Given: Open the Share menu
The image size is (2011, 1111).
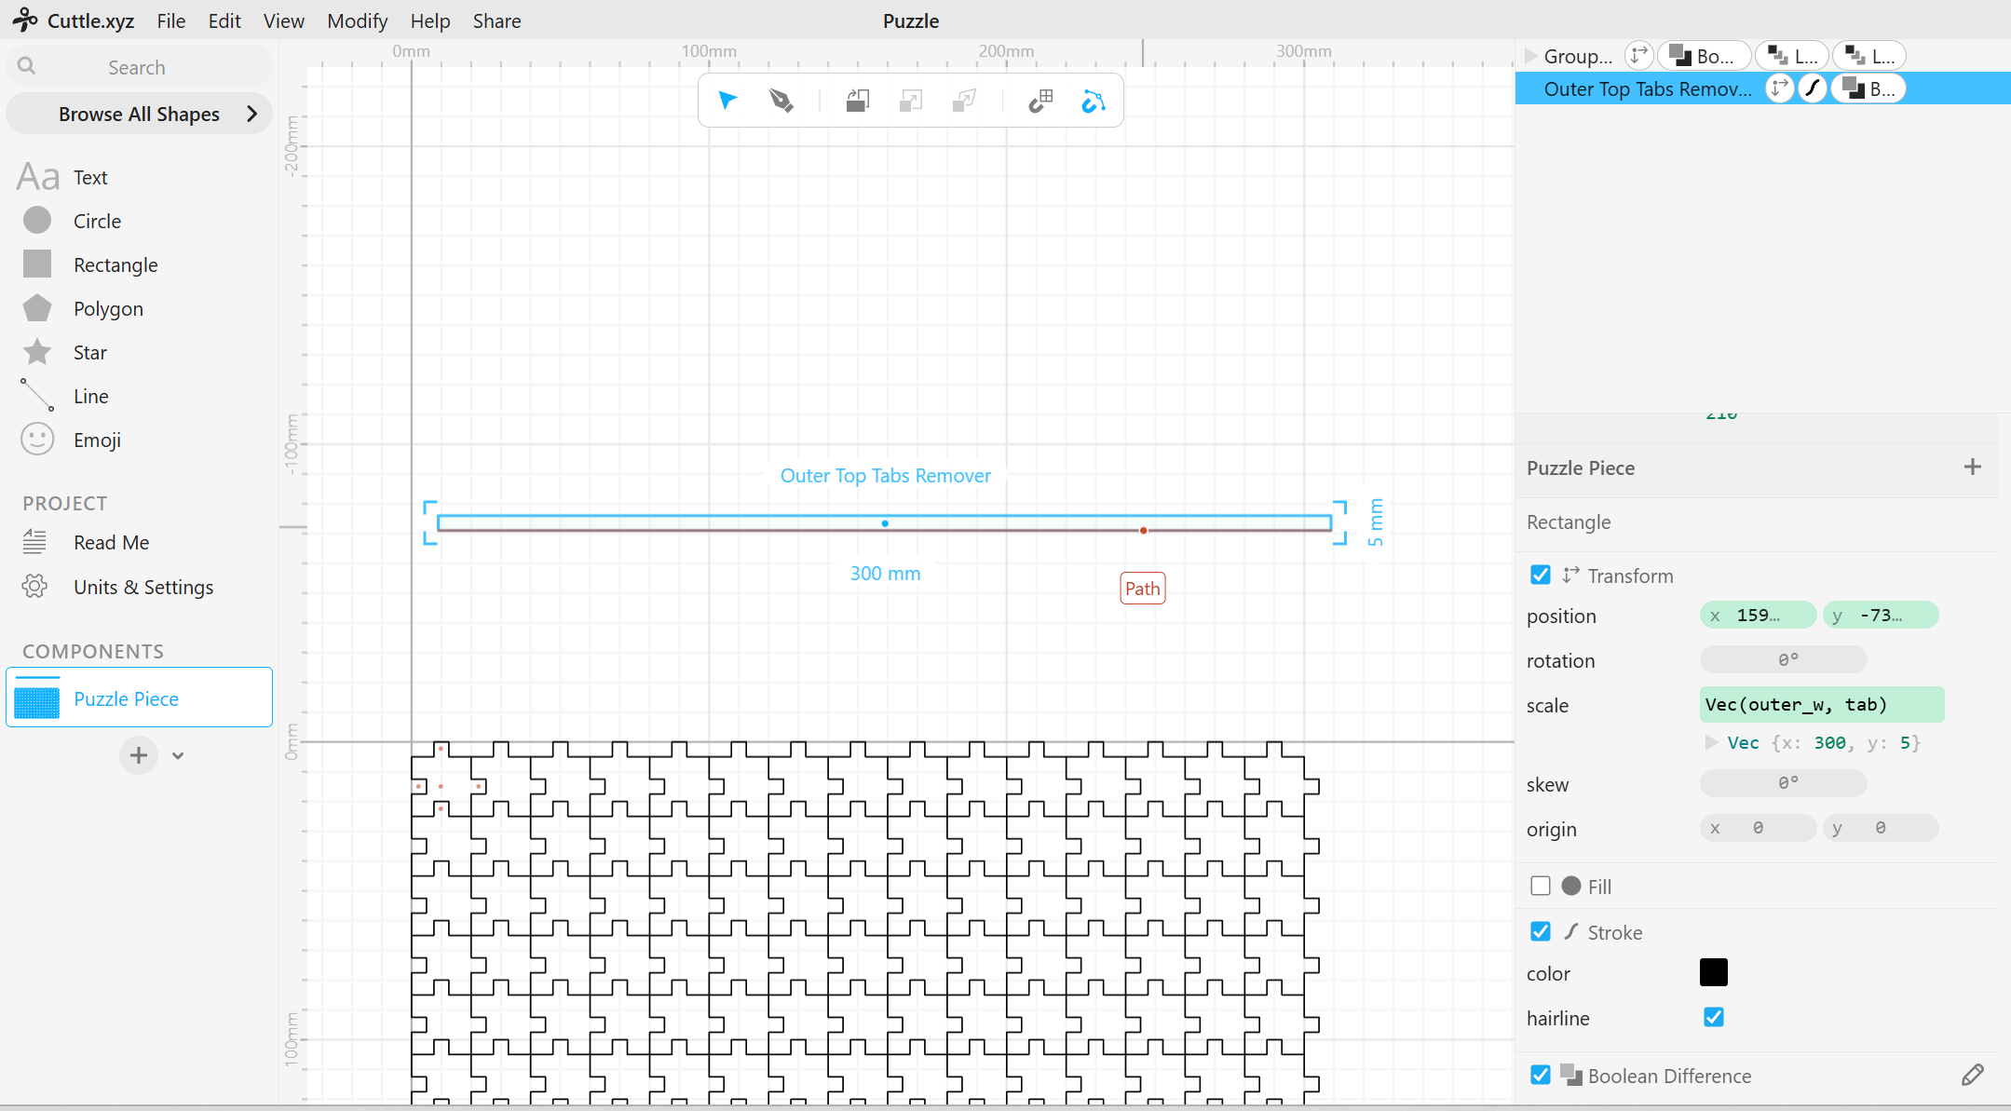Looking at the screenshot, I should coord(496,20).
